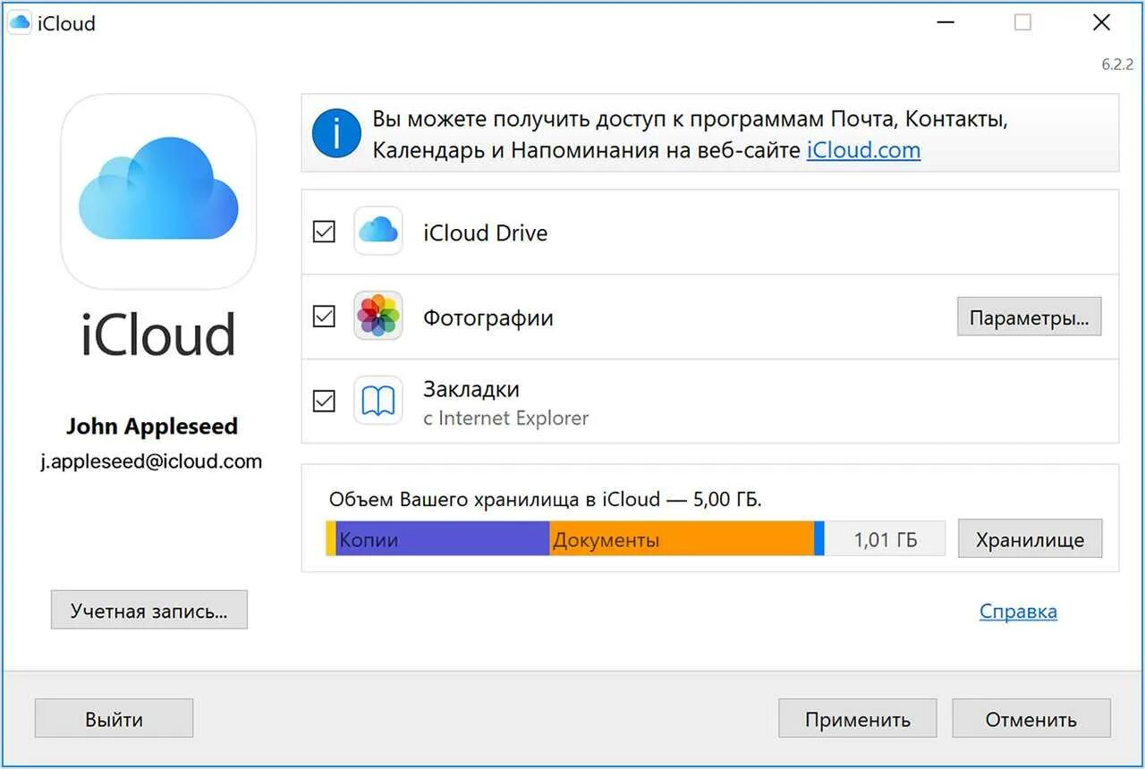Screen dimensions: 1145x769
Task: Click the purple Копии storage segment
Action: [x=443, y=539]
